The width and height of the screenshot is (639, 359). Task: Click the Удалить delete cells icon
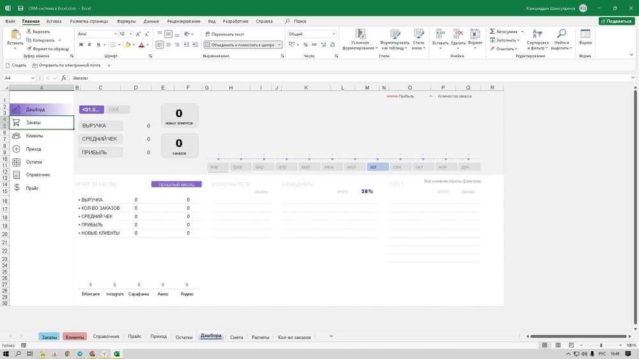coord(458,34)
